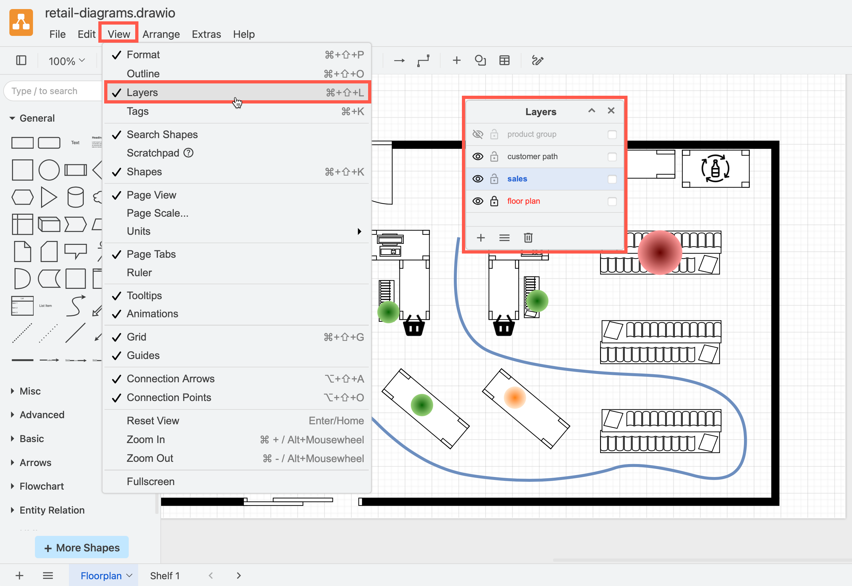
Task: Select the waypoint connector style icon
Action: pyautogui.click(x=423, y=60)
